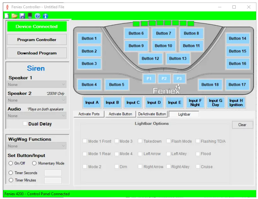Click the P3 button
Image resolution: width=258 pixels, height=199 pixels.
[x=179, y=79]
